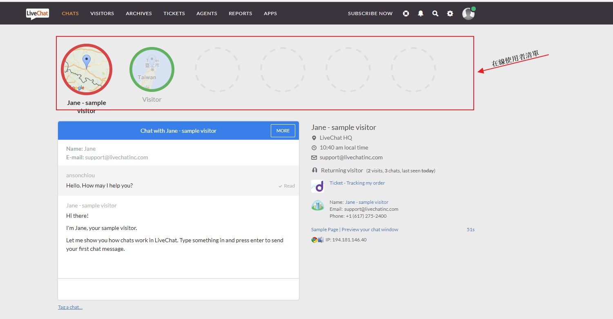Open the Archives tab

(139, 13)
